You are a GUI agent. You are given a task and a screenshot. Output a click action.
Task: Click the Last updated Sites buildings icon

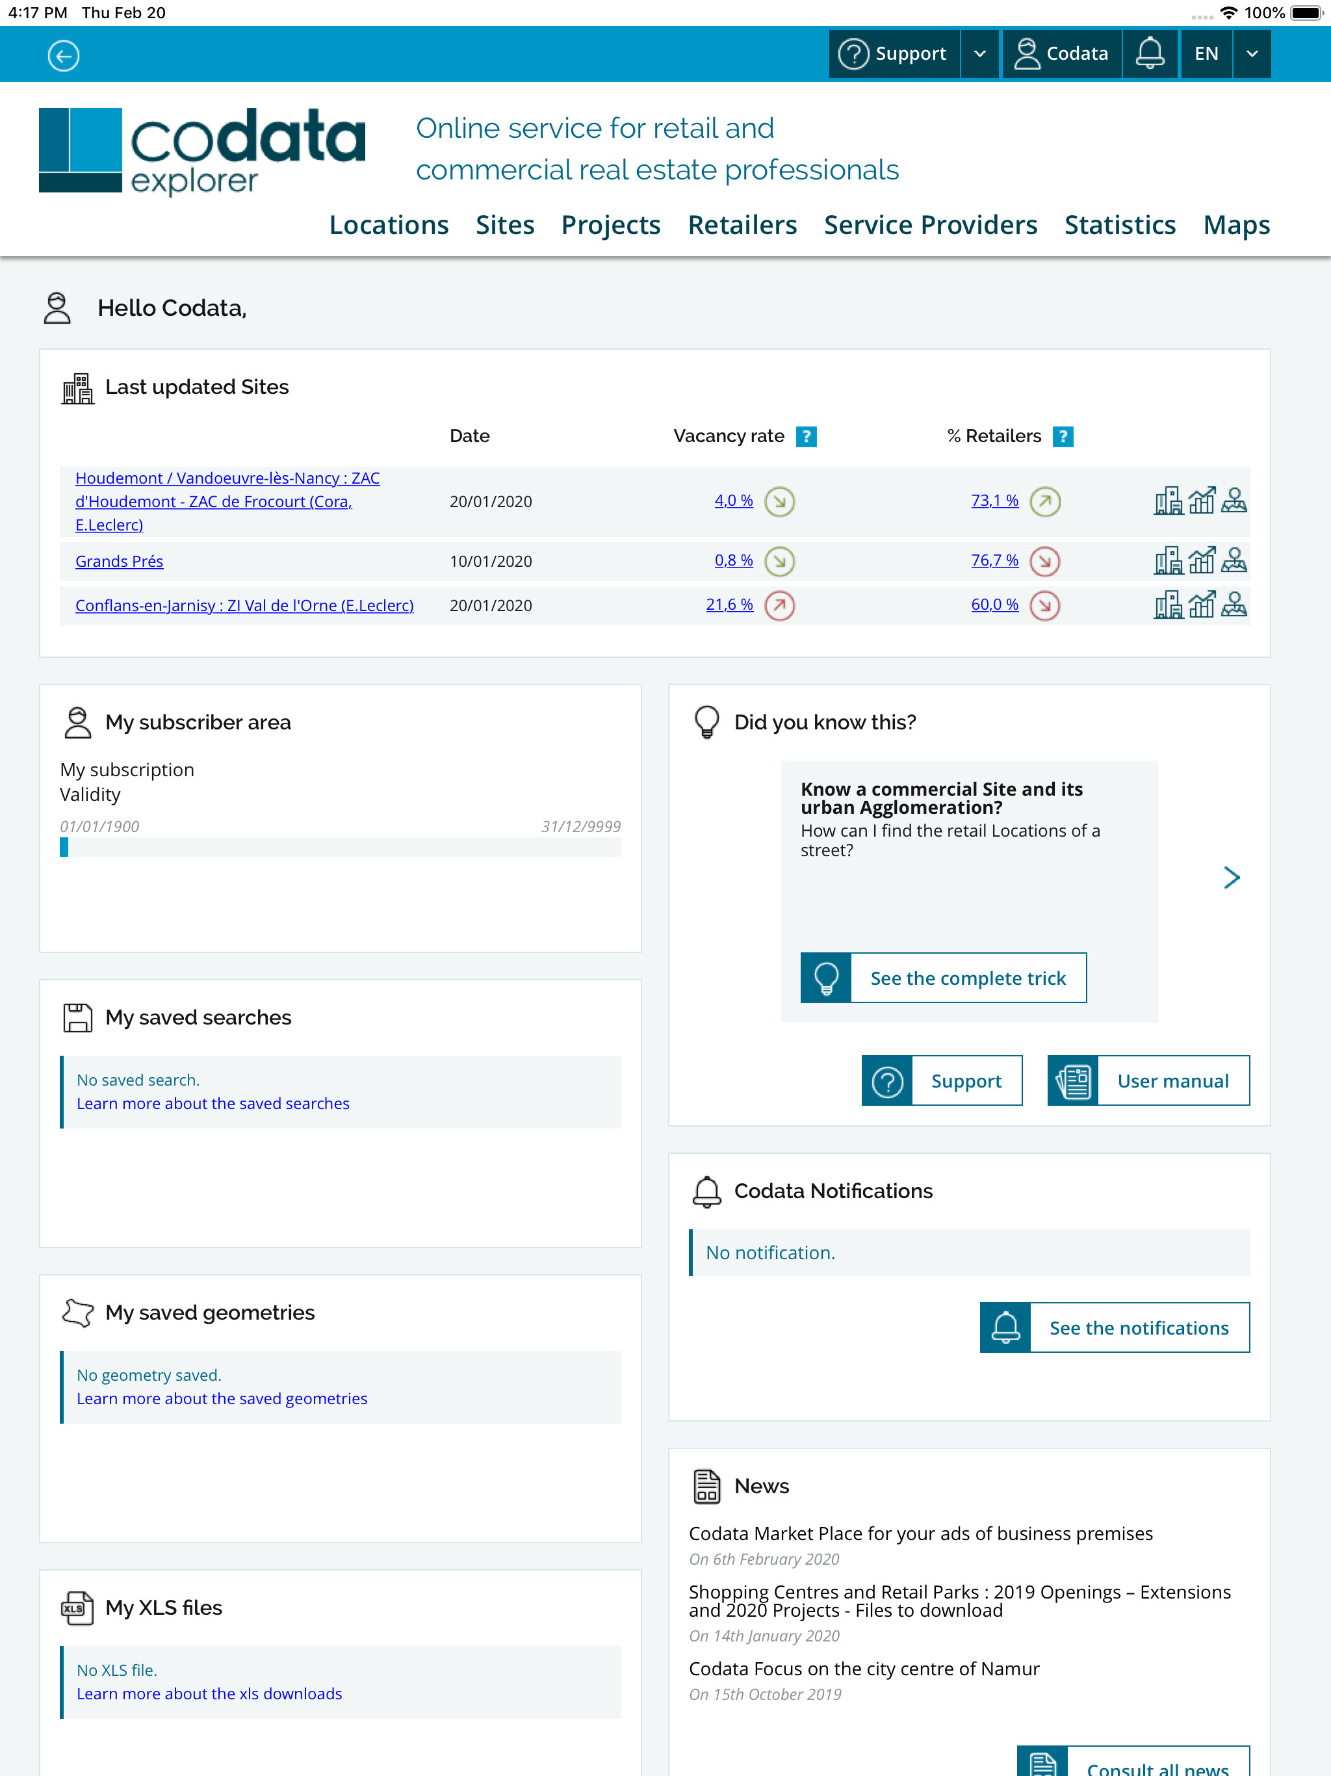[78, 389]
